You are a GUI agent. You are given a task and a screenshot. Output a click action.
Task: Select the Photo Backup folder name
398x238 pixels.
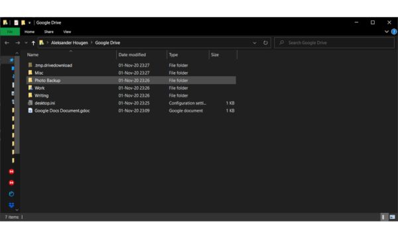click(x=48, y=81)
